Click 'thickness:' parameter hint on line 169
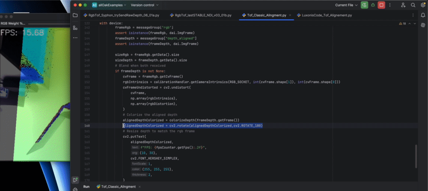Viewport: 428px width, 191px height. 139,175
